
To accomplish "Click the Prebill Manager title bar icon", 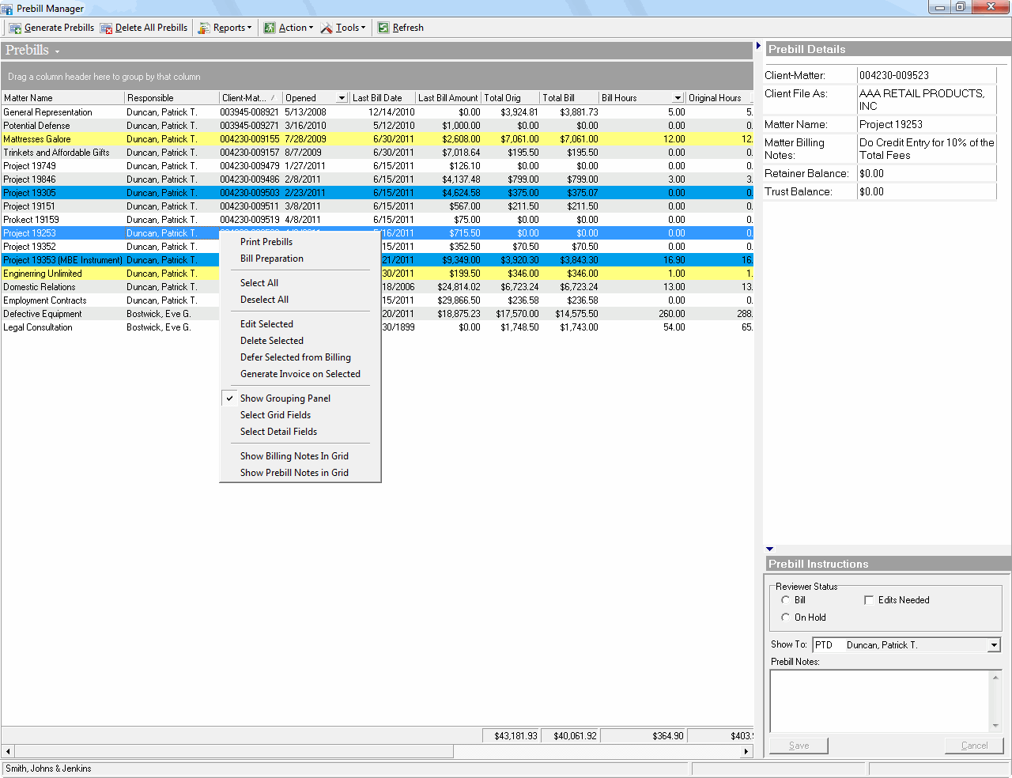I will pyautogui.click(x=7, y=9).
